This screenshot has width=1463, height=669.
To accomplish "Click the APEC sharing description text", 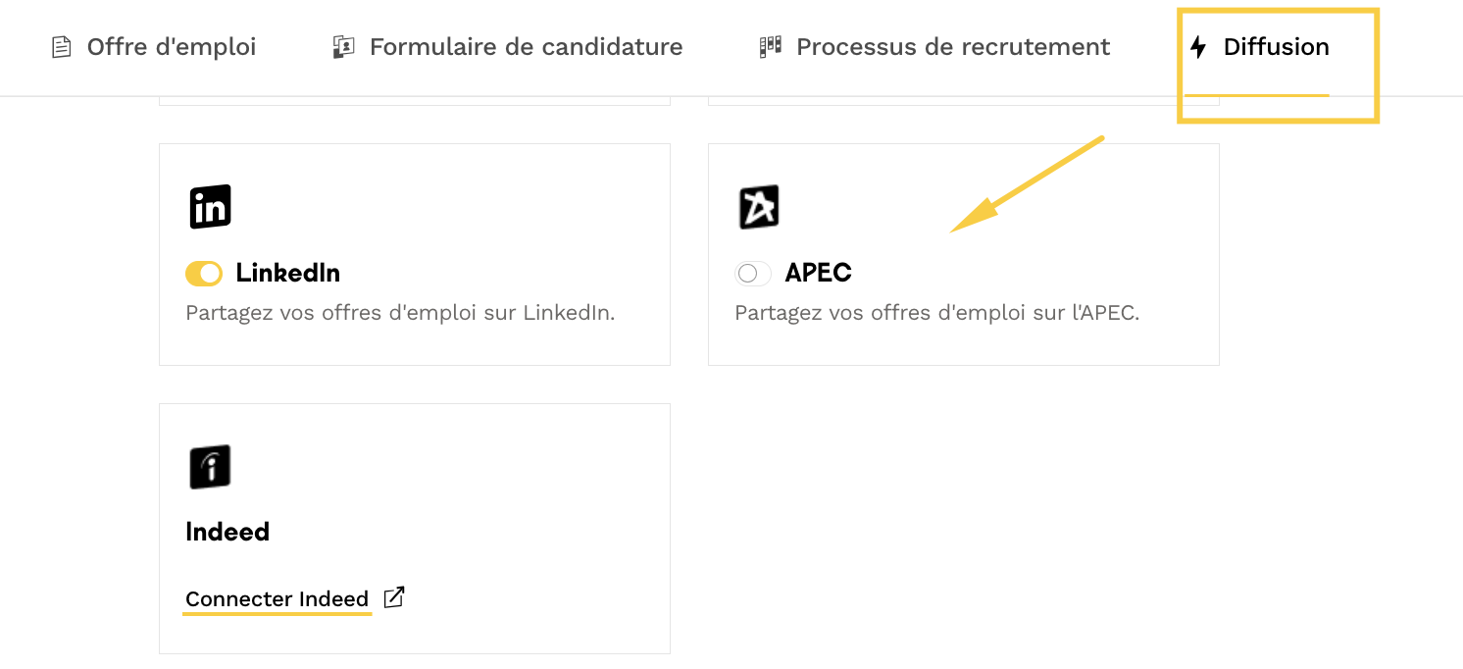I will 936,314.
